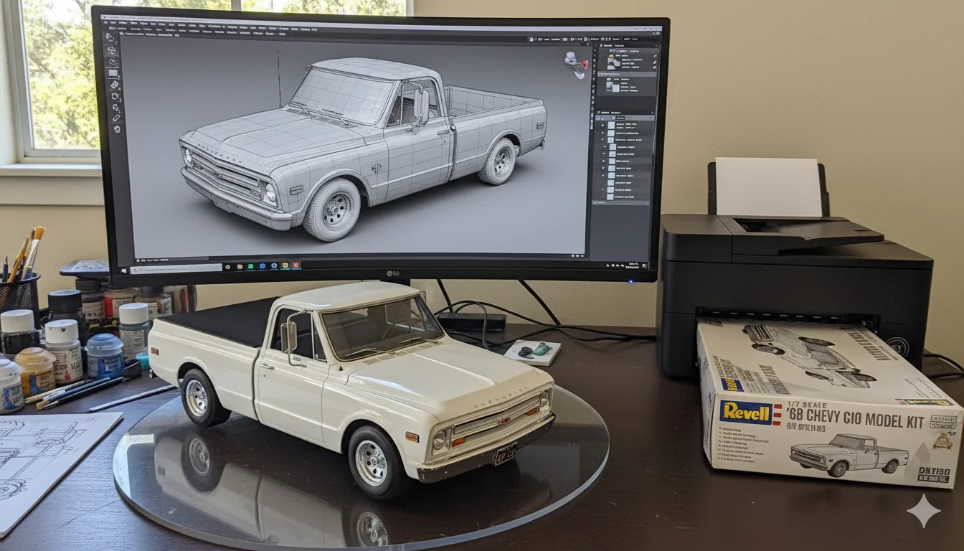Screen dimensions: 964x551
Task: Select the third tool in the left tool column
Action: (113, 62)
